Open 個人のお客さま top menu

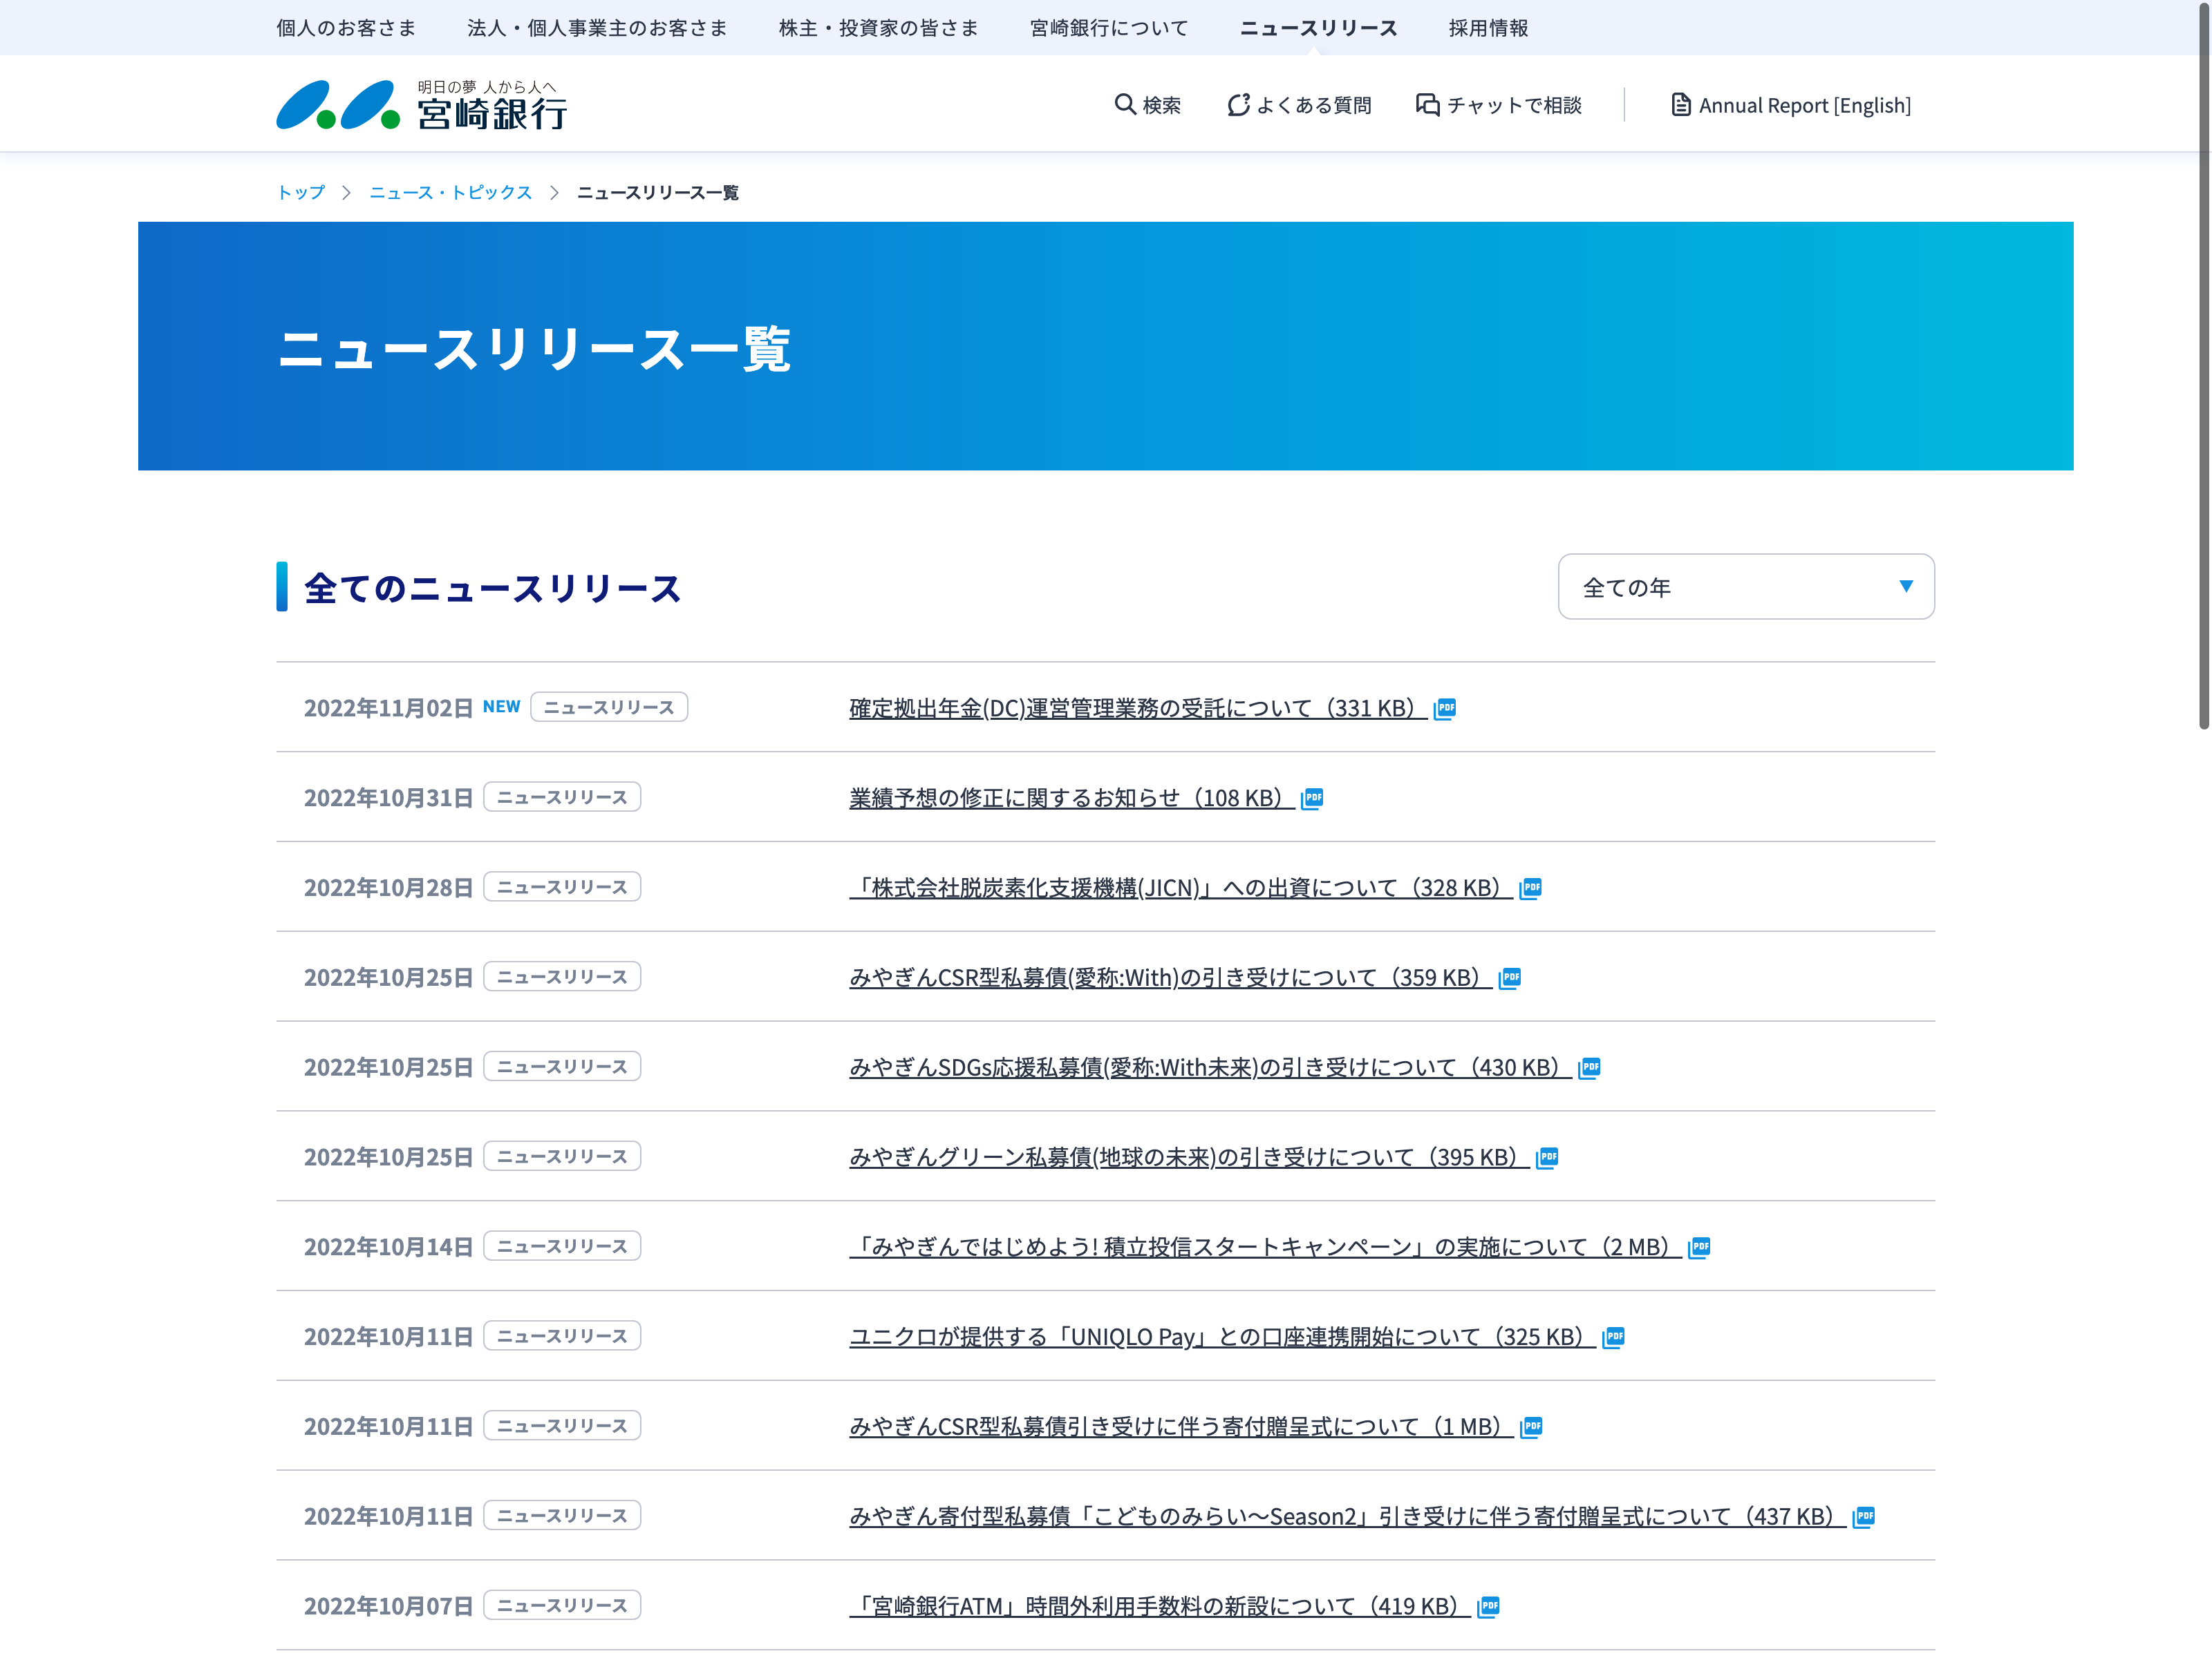pyautogui.click(x=346, y=28)
